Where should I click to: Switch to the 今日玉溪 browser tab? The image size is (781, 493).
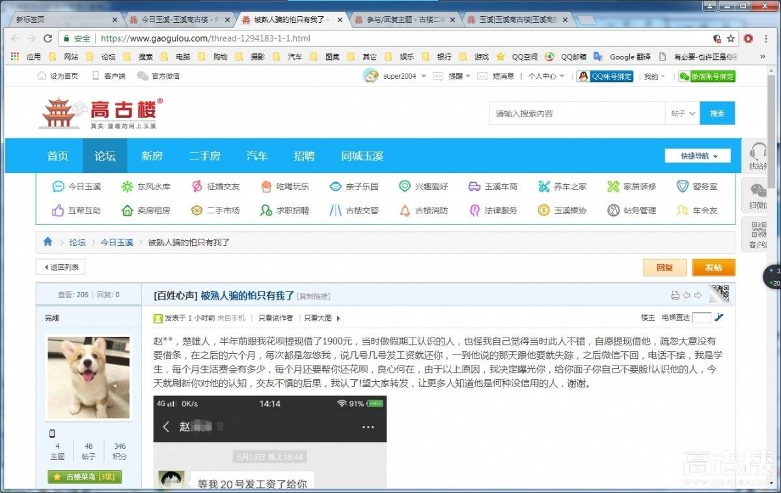[x=178, y=20]
